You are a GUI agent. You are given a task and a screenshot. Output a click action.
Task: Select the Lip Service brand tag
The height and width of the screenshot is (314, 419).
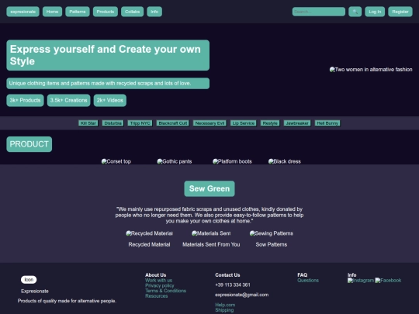pyautogui.click(x=244, y=123)
